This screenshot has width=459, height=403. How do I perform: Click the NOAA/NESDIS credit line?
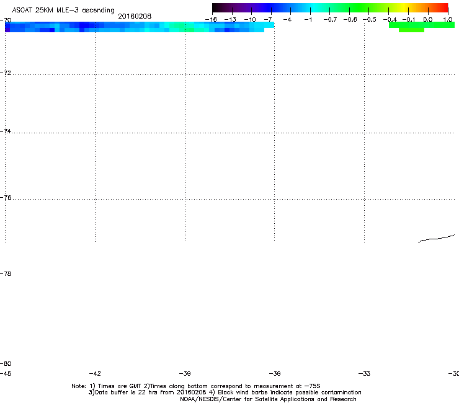pos(268,399)
